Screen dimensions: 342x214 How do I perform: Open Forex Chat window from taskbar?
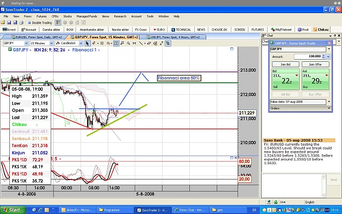[190, 210]
